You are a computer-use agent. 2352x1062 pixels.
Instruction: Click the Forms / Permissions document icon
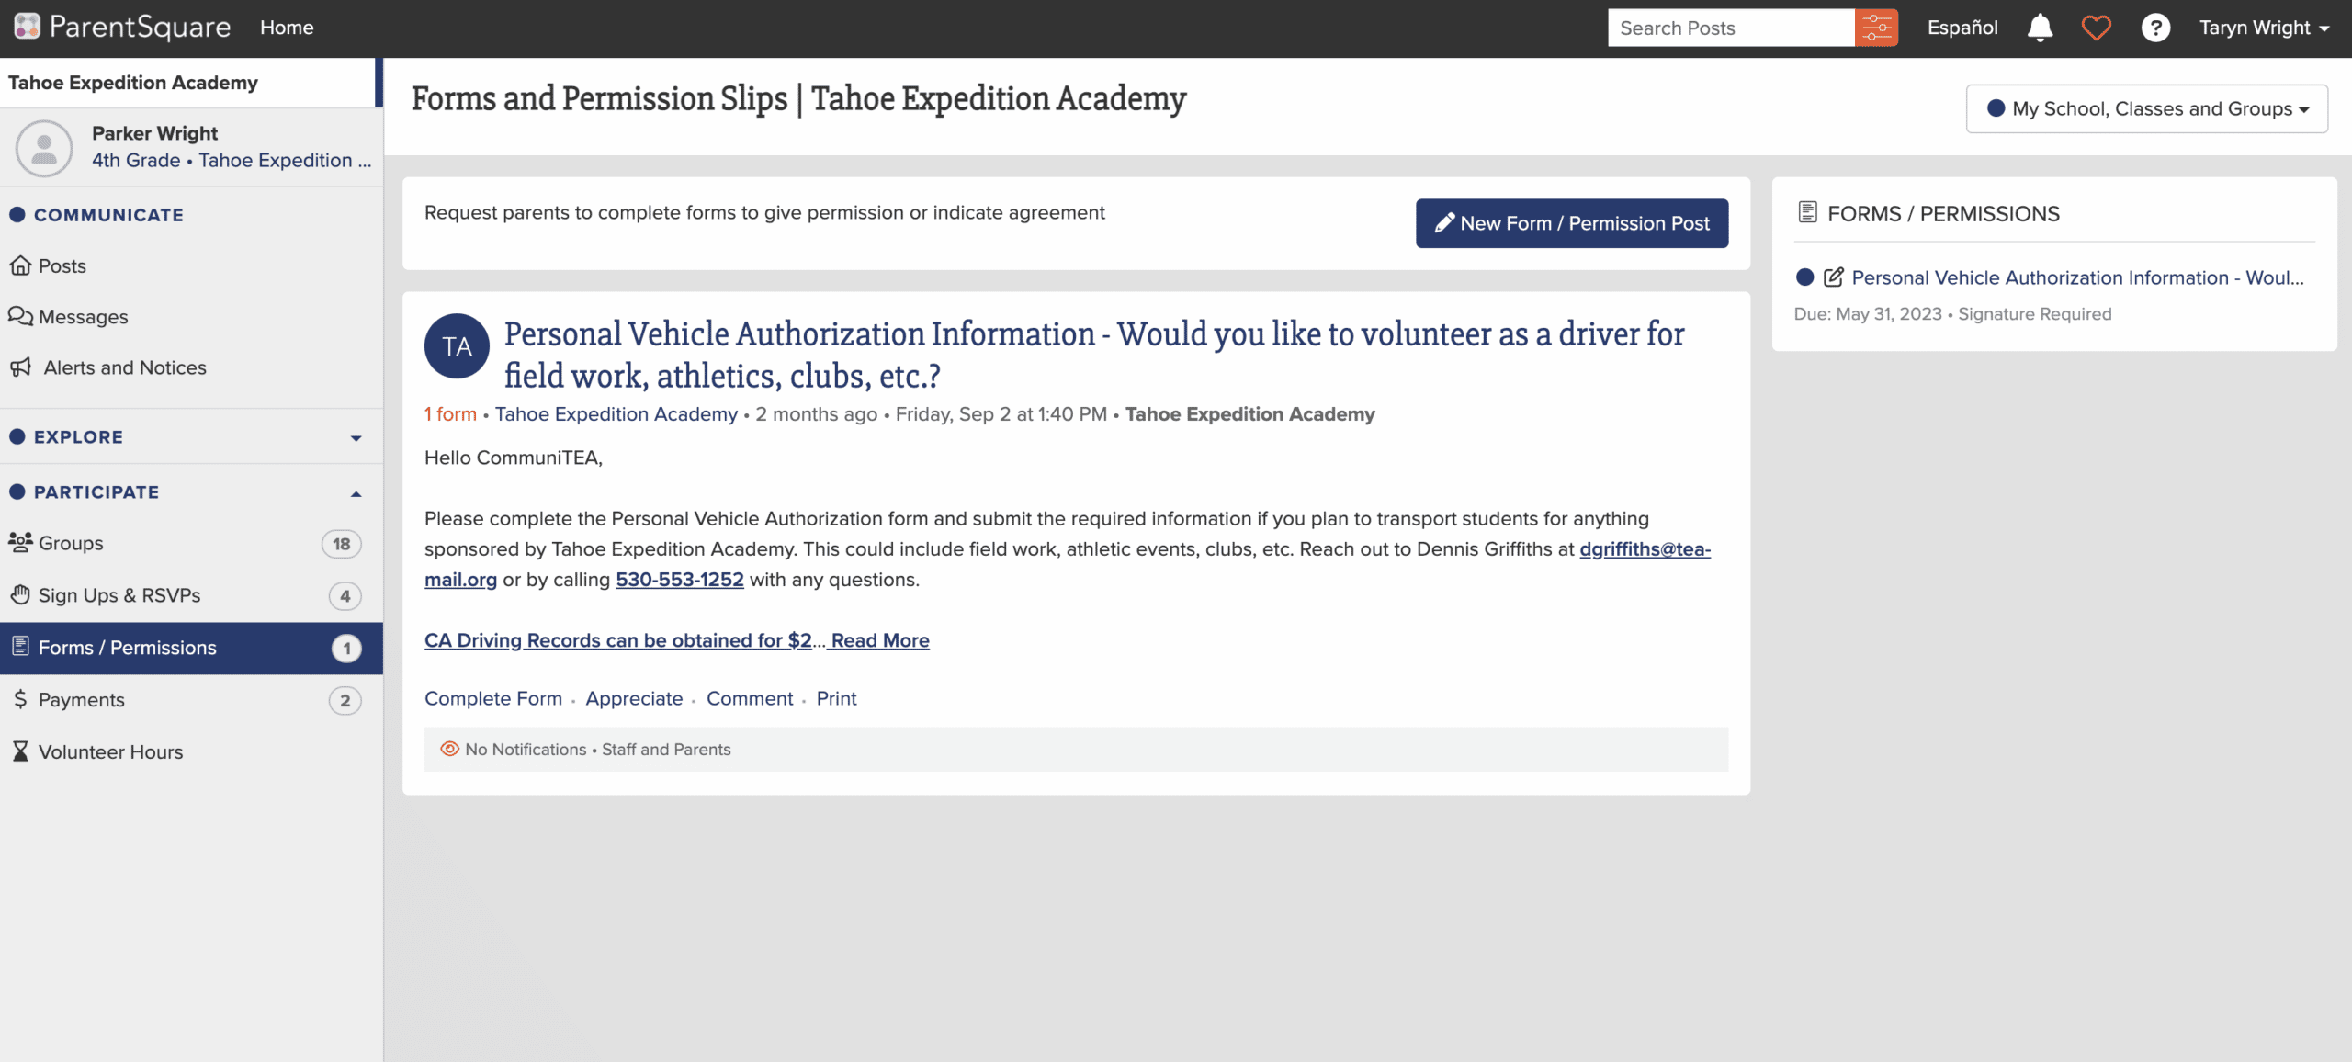pos(20,647)
